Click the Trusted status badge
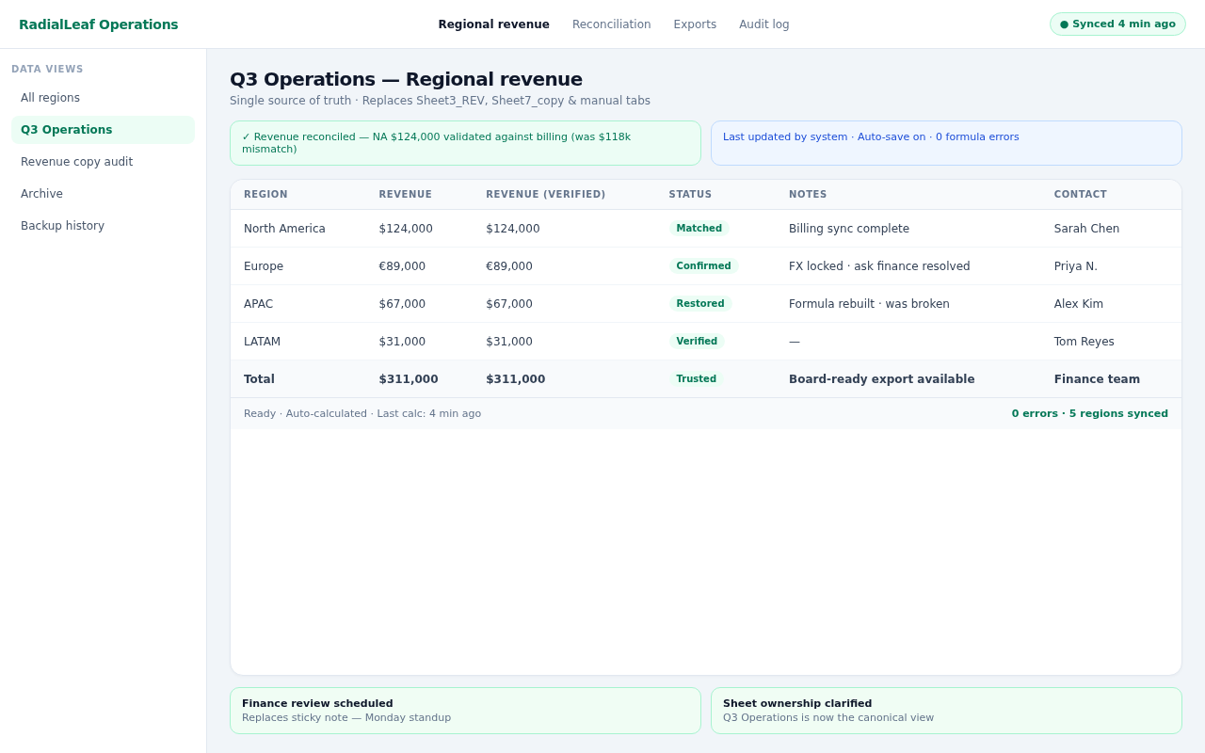The height and width of the screenshot is (753, 1205). [x=696, y=379]
